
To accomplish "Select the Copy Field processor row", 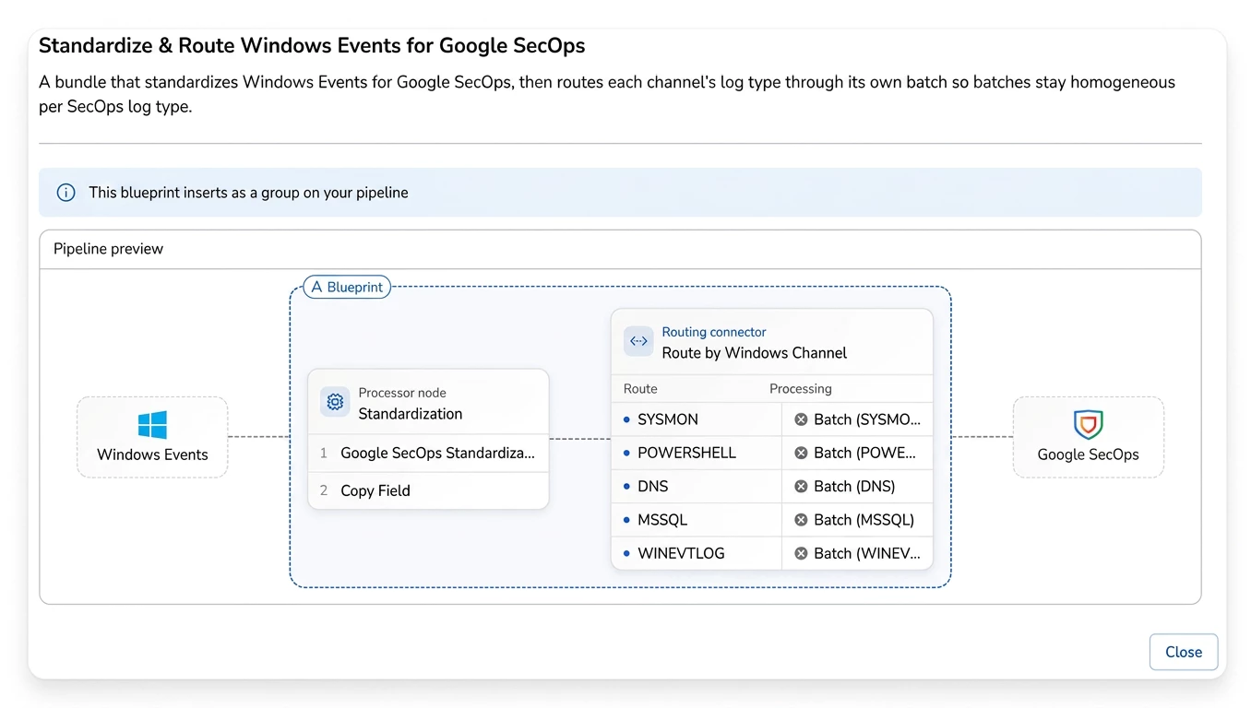I will [x=428, y=490].
